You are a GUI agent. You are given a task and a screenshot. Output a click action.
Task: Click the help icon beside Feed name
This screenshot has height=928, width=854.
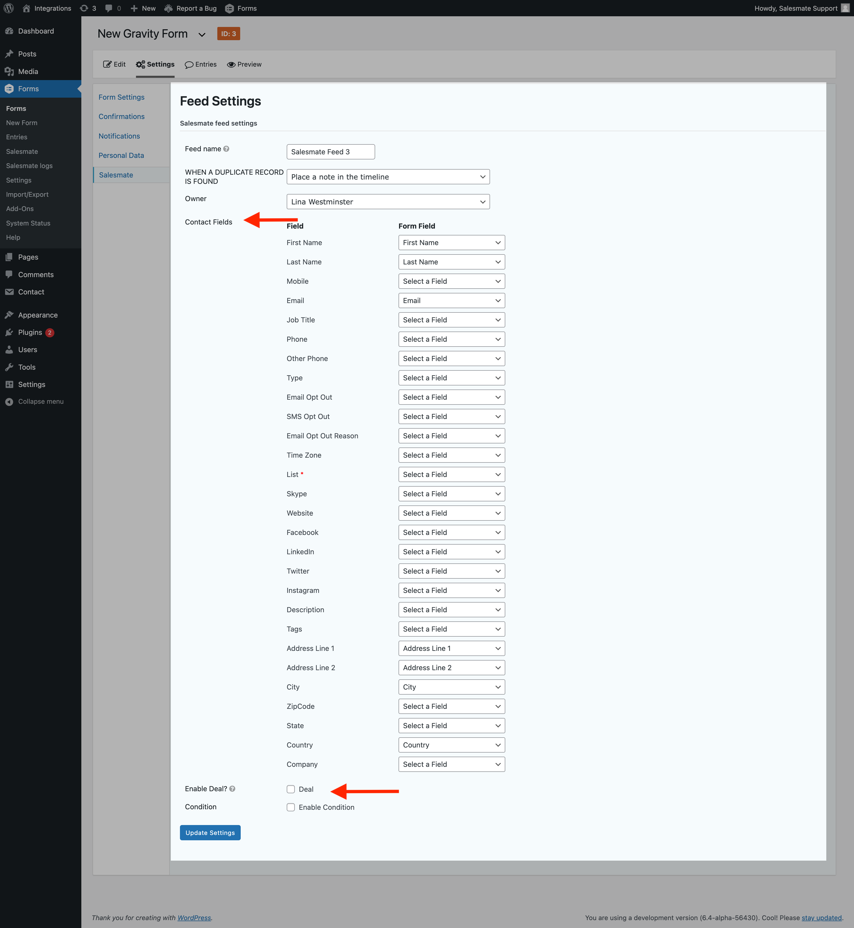pyautogui.click(x=226, y=149)
